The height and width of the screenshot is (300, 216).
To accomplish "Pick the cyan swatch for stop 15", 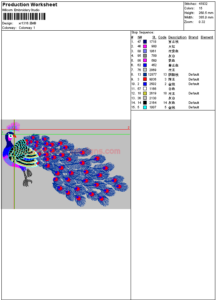I will (x=145, y=107).
